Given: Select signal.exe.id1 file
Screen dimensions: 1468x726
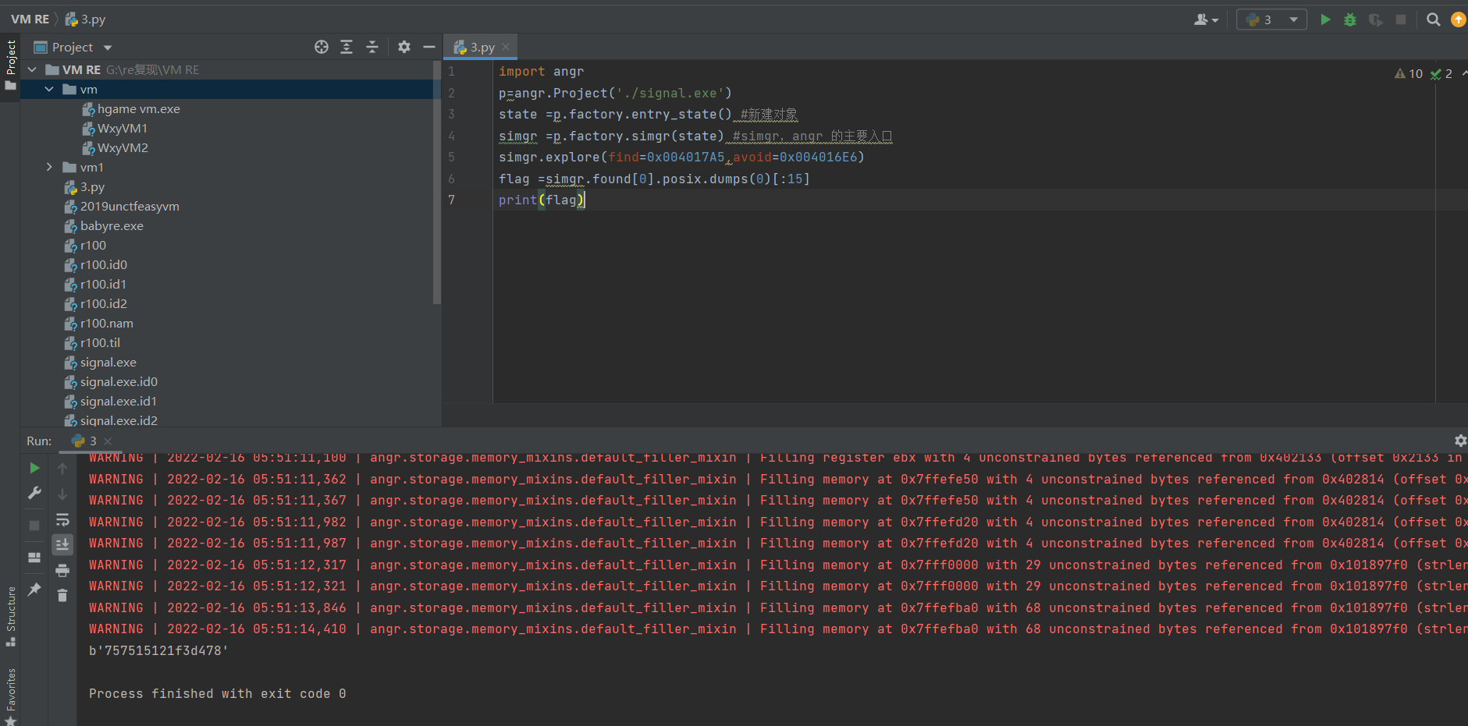Looking at the screenshot, I should [119, 402].
